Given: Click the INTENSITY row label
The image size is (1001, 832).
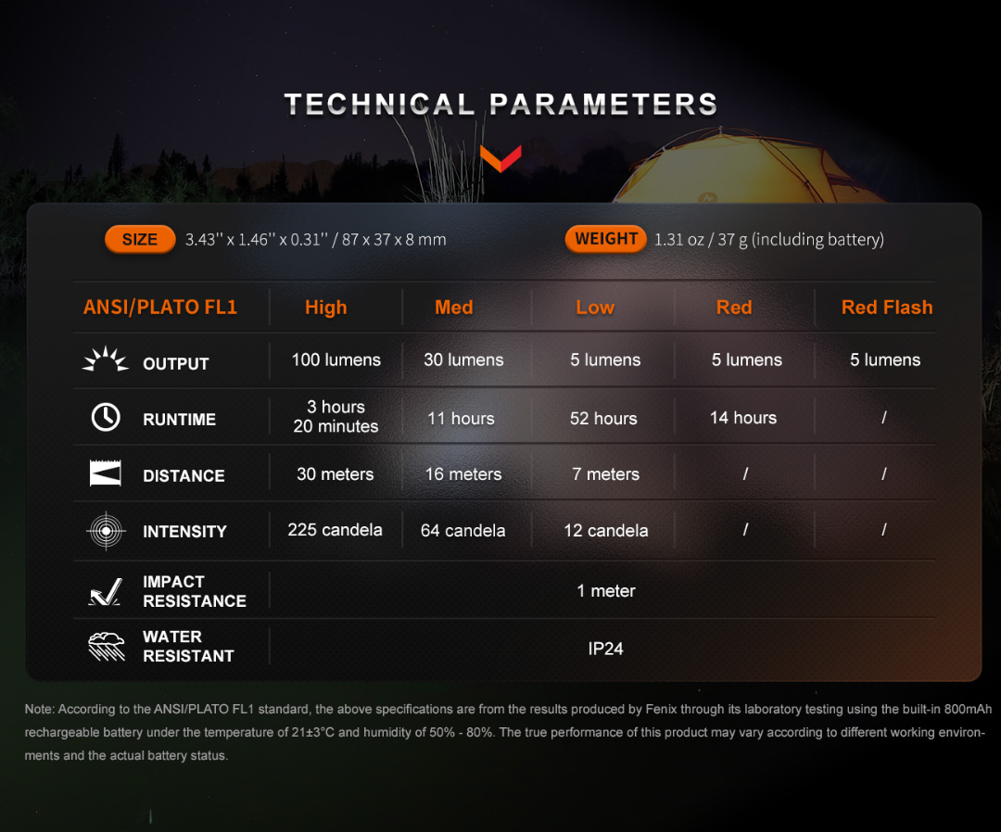Looking at the screenshot, I should [x=184, y=532].
